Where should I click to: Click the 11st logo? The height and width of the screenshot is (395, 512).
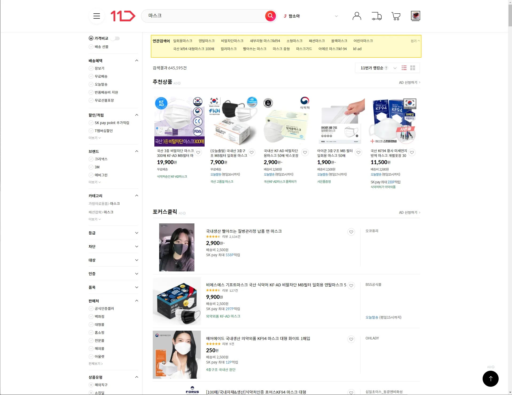pos(123,16)
